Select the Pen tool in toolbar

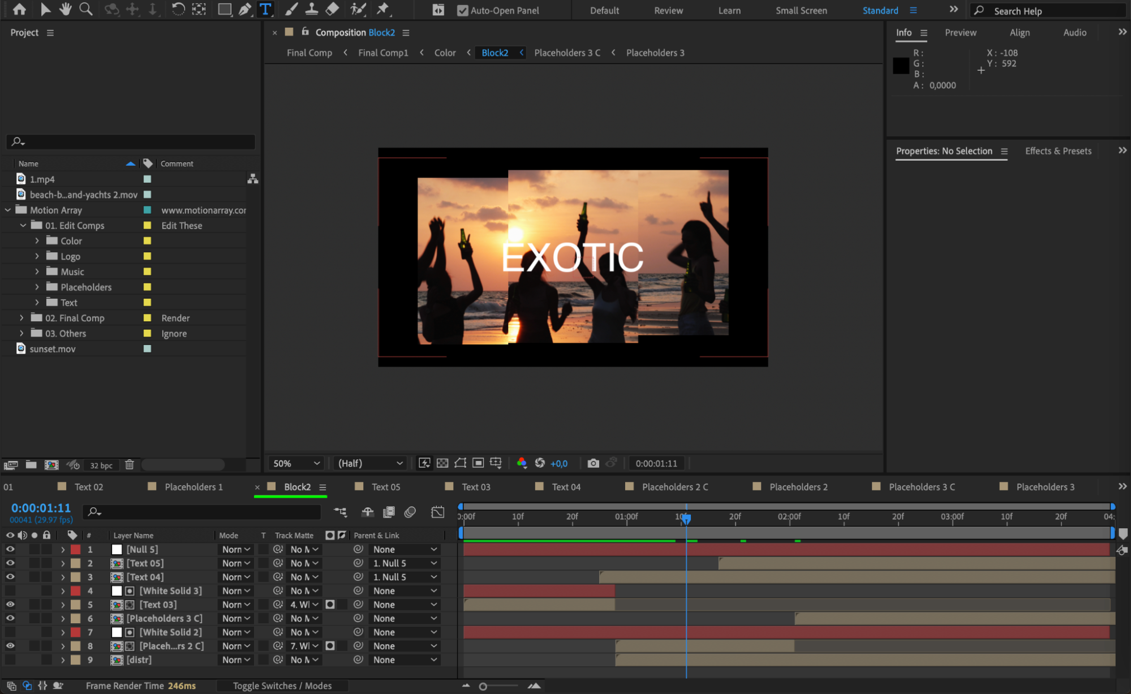(x=245, y=9)
